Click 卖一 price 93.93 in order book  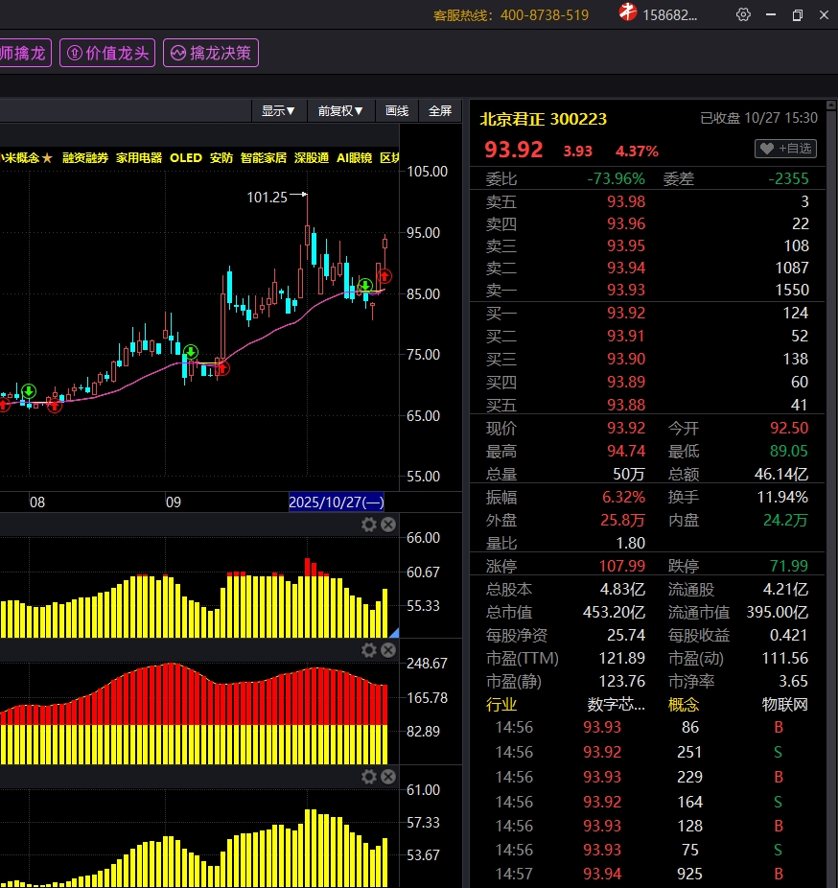click(x=626, y=290)
